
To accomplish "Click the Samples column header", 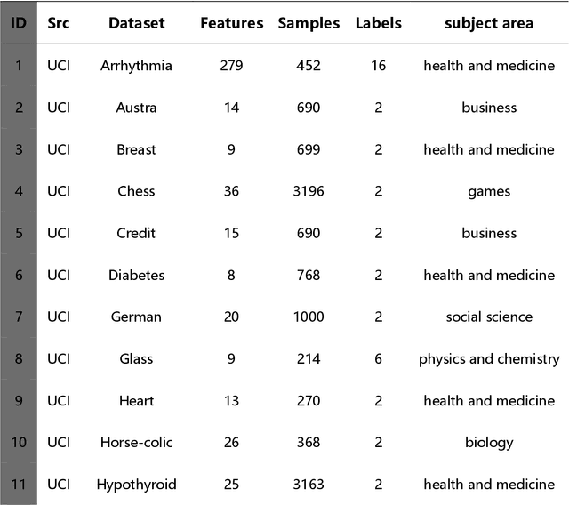I will pos(309,23).
